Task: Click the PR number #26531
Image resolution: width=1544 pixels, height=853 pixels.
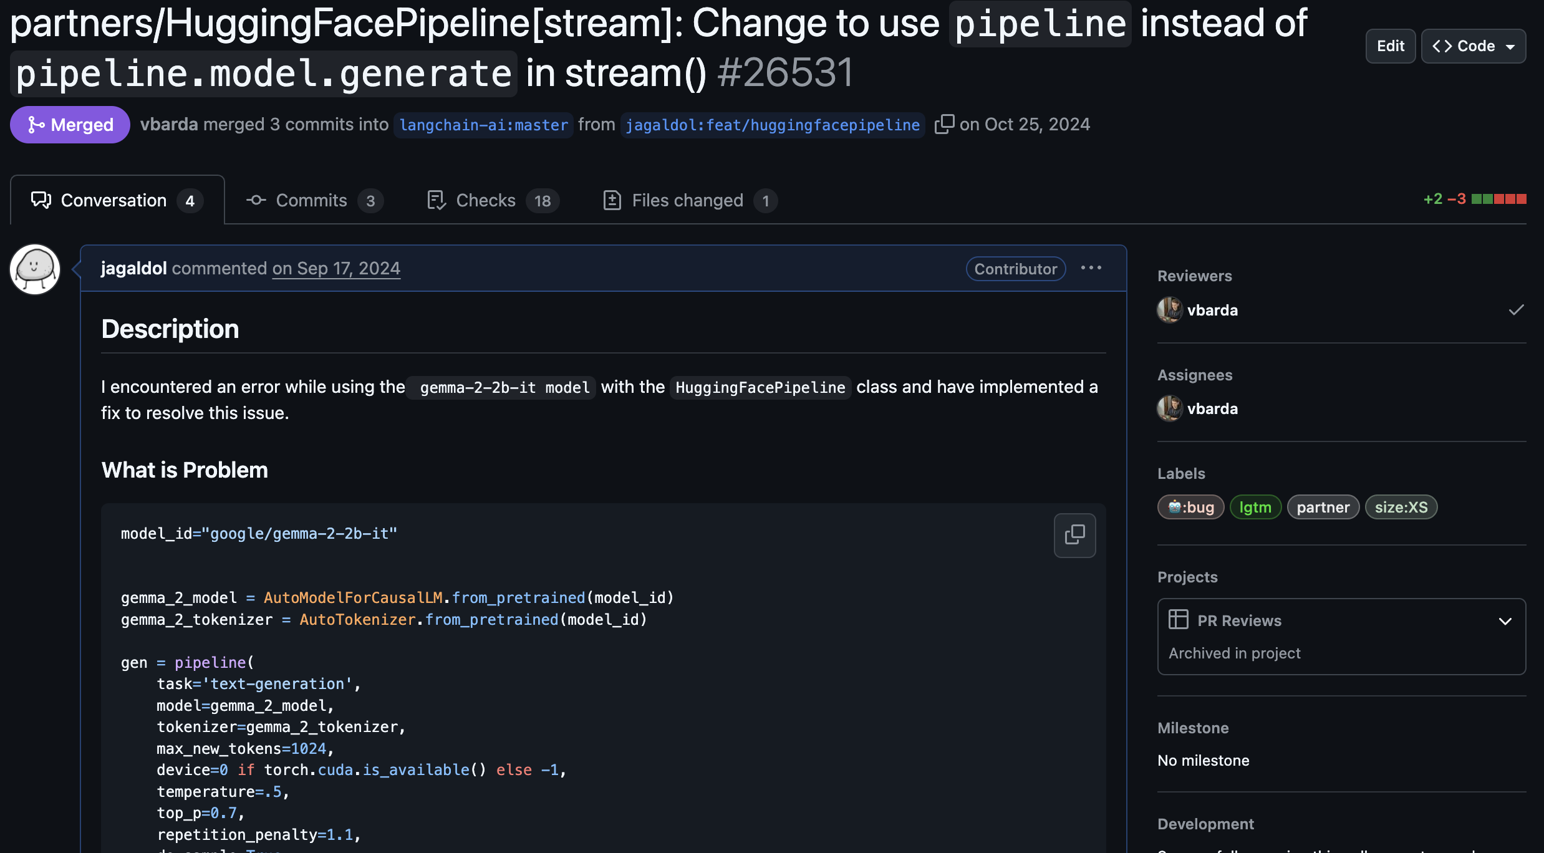Action: pos(784,72)
